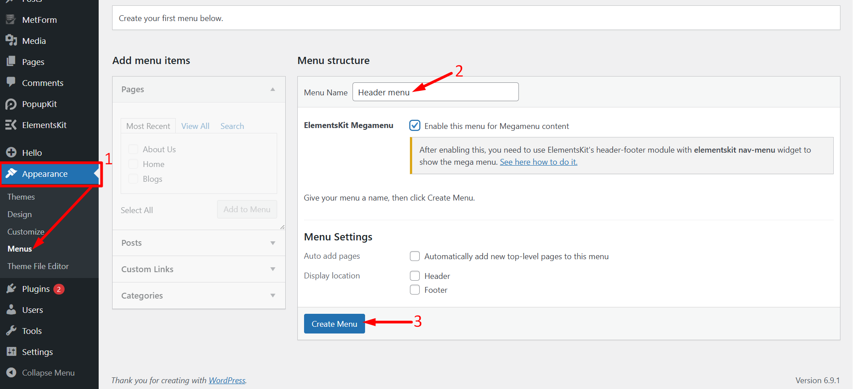Expand the Posts panel arrow
The height and width of the screenshot is (389, 853).
point(273,243)
